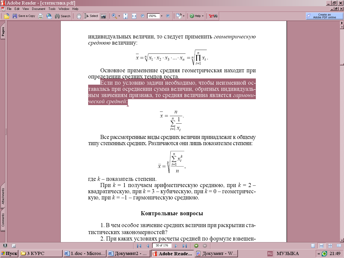Click the hide toolbars icon in status bar
The height and width of the screenshot is (258, 344).
(x=14, y=246)
